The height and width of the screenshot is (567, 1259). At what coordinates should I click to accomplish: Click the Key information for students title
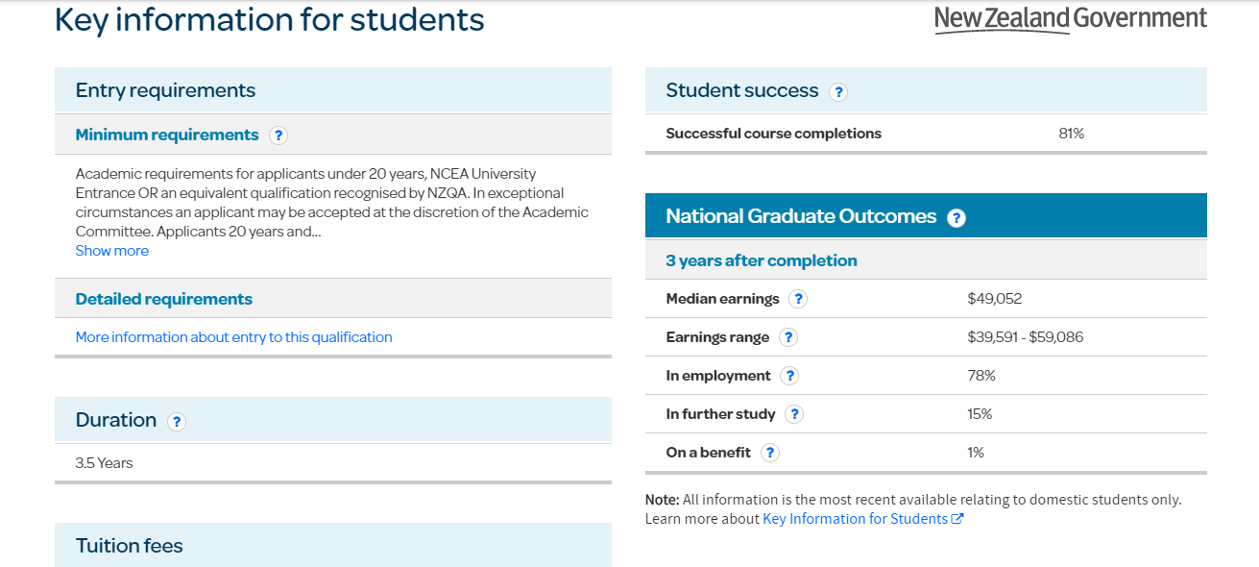(270, 19)
